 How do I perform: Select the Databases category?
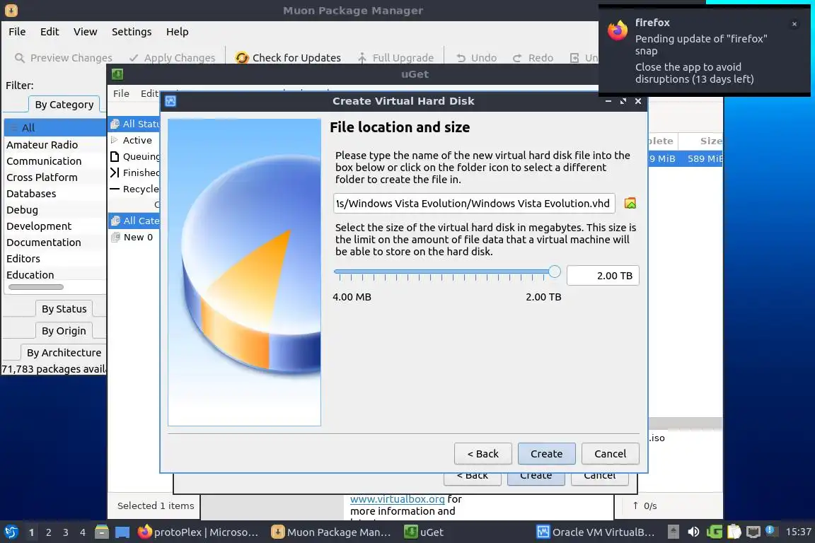(55, 193)
